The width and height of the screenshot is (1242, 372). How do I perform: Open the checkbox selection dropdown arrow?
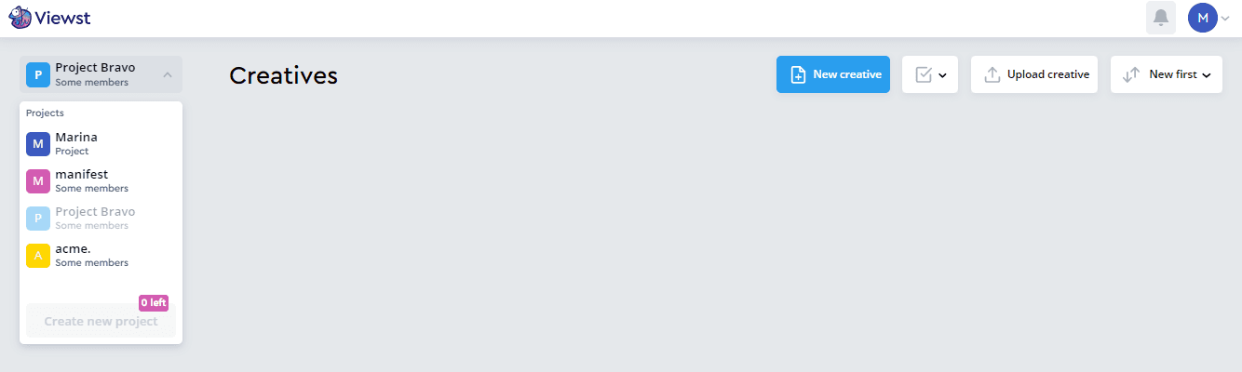[942, 75]
